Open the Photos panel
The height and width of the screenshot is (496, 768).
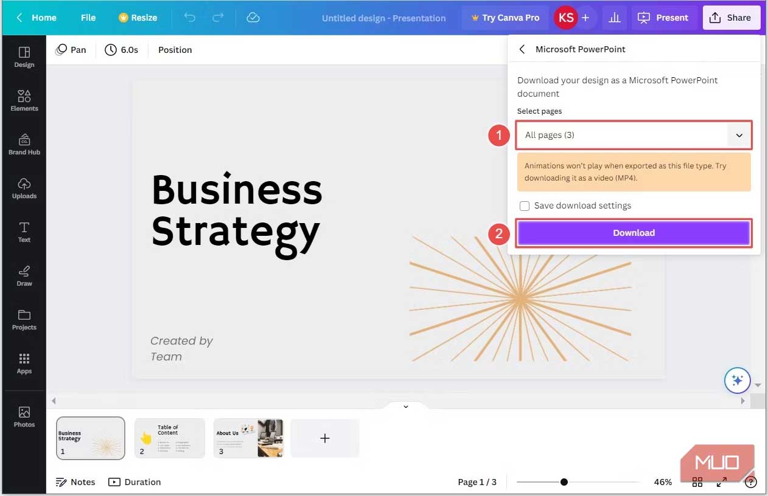point(24,416)
